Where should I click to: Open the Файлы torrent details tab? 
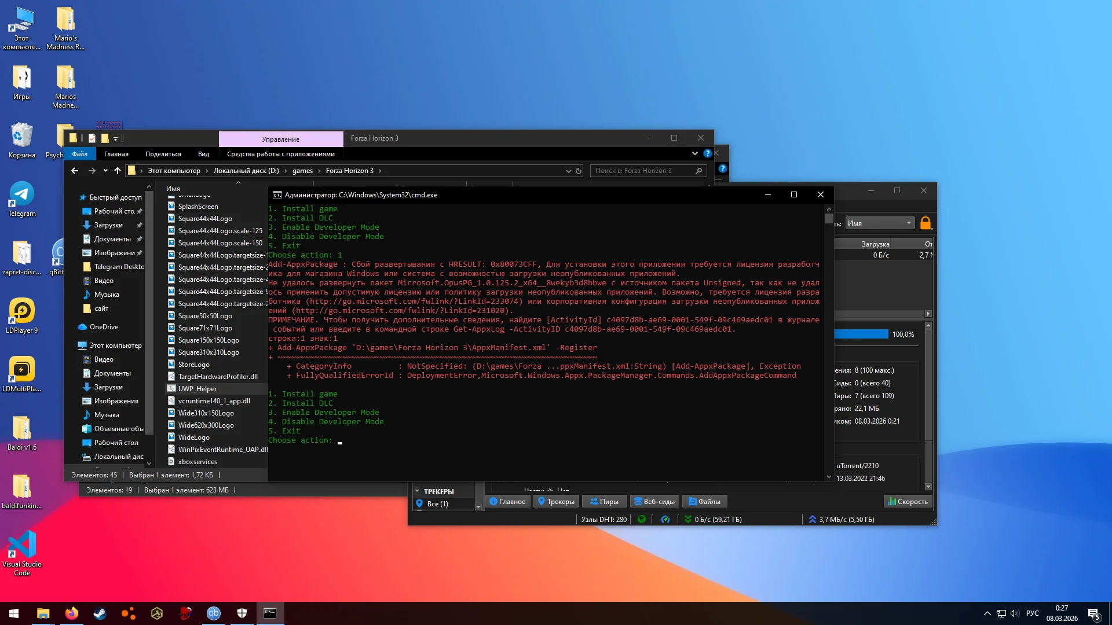point(704,502)
